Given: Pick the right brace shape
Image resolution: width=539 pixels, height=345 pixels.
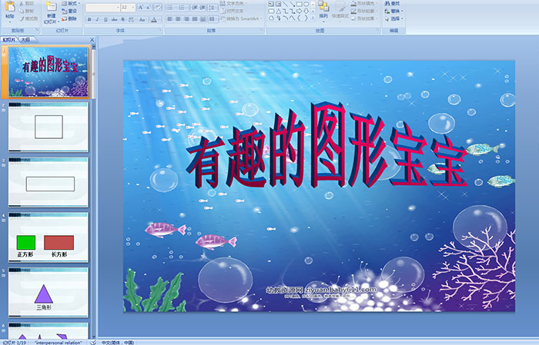Looking at the screenshot, I should tap(306, 18).
